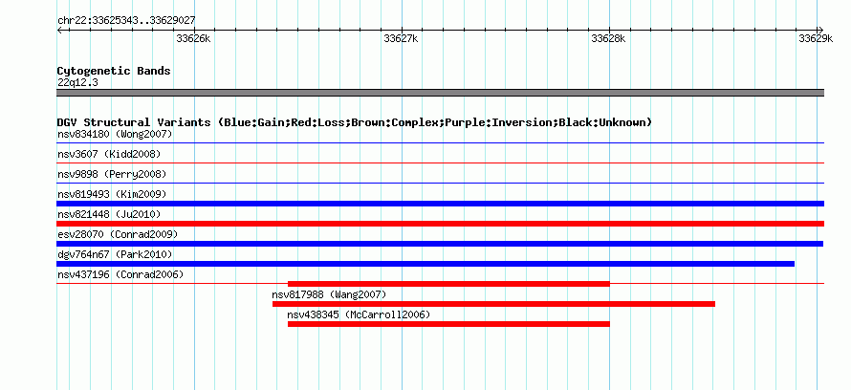This screenshot has height=390, width=851.
Task: Select the blue Park2010 dgv764n67 bar
Action: pos(425,264)
